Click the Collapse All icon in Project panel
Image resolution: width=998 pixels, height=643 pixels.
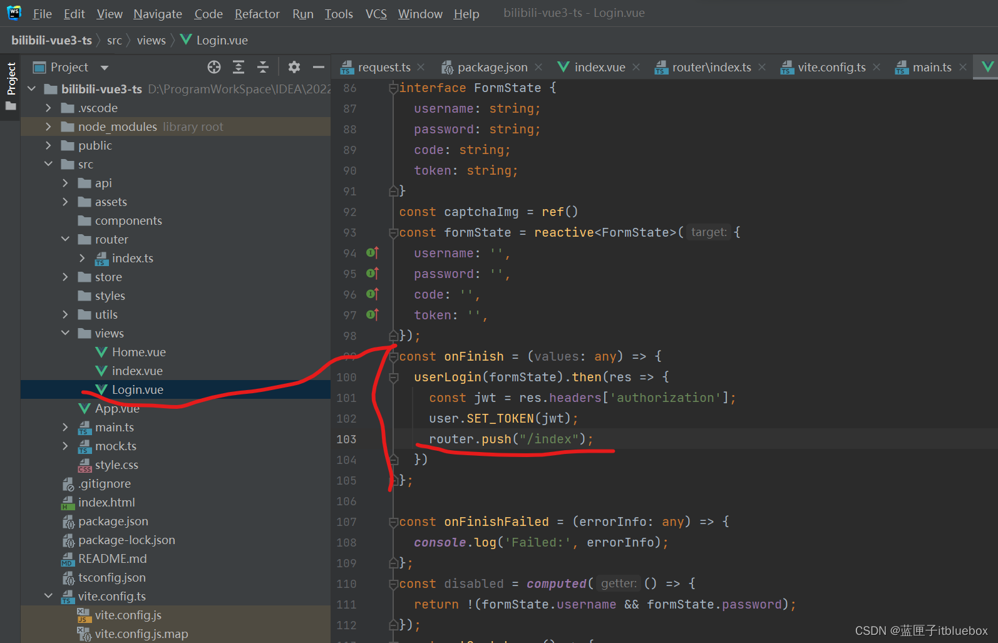click(x=263, y=67)
